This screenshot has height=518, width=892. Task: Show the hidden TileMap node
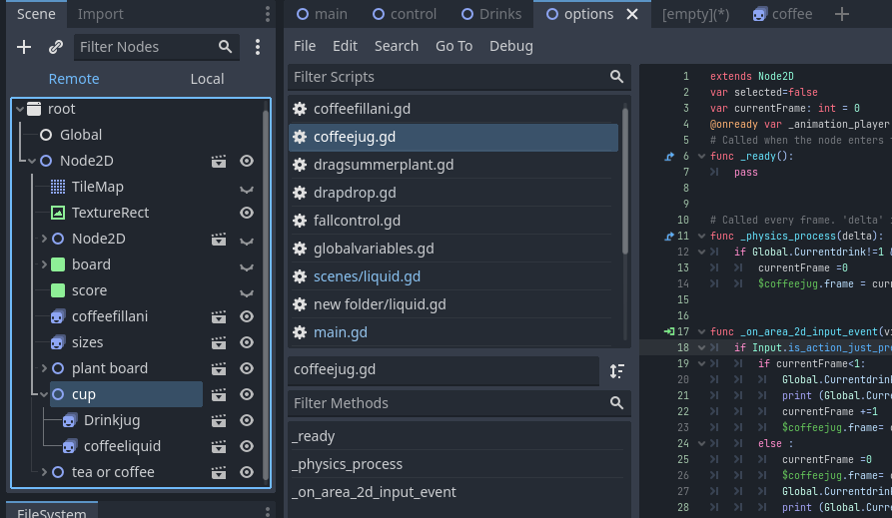coord(247,189)
